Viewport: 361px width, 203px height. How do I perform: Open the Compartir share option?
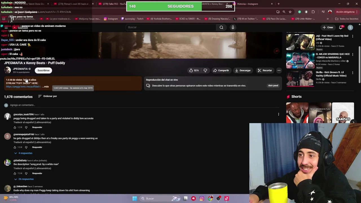[x=221, y=70]
